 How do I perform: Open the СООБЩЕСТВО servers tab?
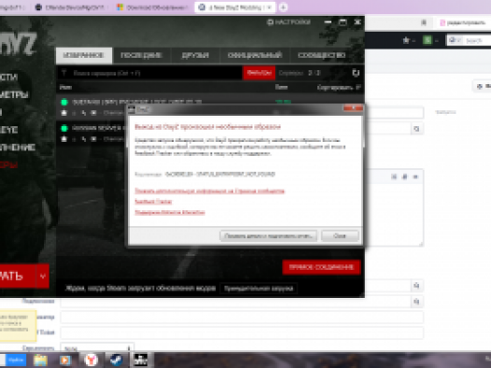[x=322, y=55]
